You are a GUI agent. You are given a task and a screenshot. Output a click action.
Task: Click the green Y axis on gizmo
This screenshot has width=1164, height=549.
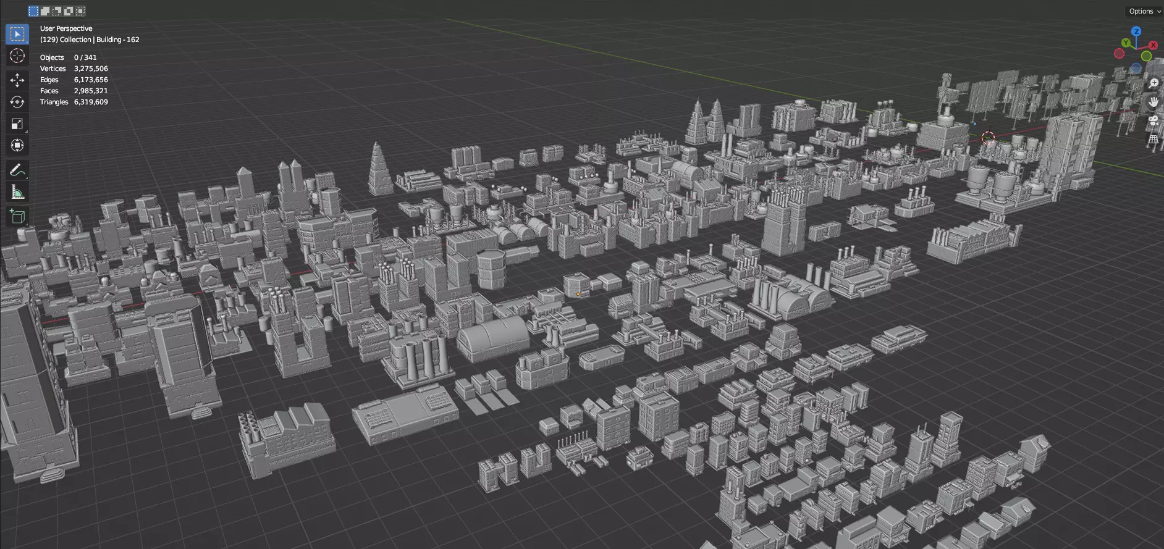tap(1126, 43)
